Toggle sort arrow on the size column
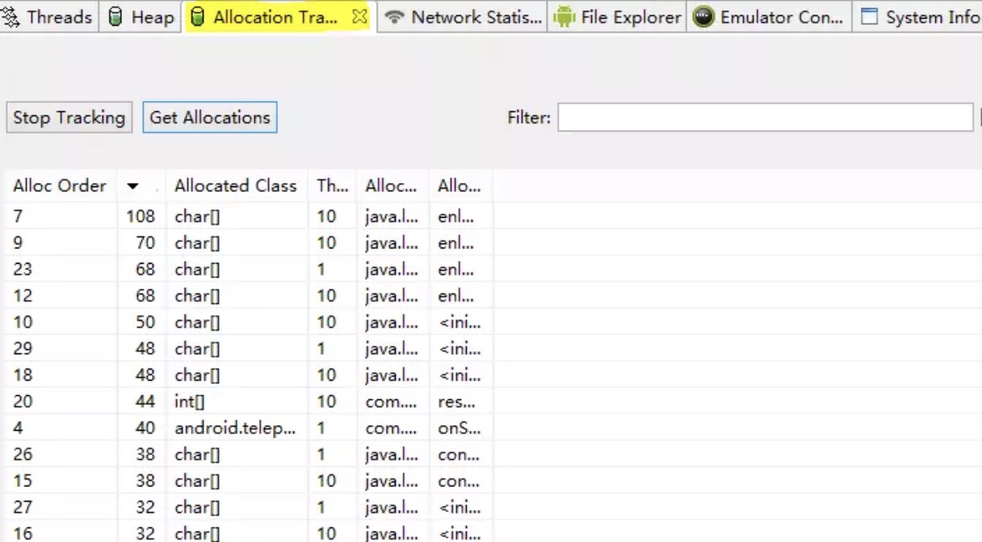 (x=133, y=186)
